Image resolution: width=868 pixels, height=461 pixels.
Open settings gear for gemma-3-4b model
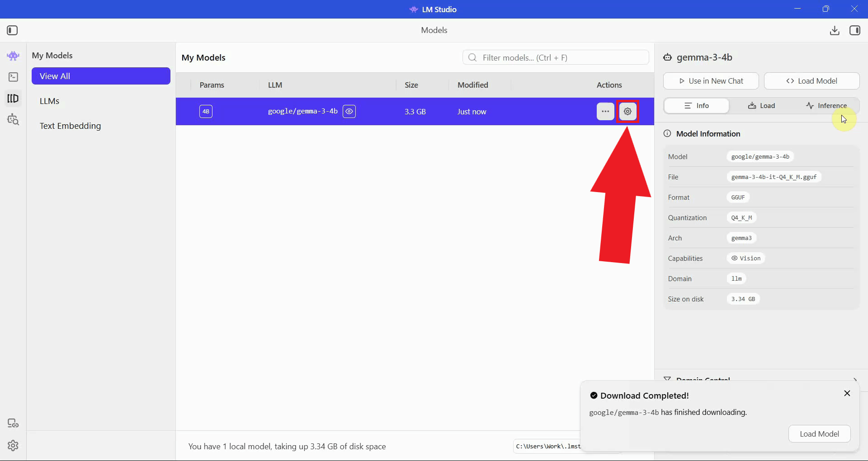point(628,111)
